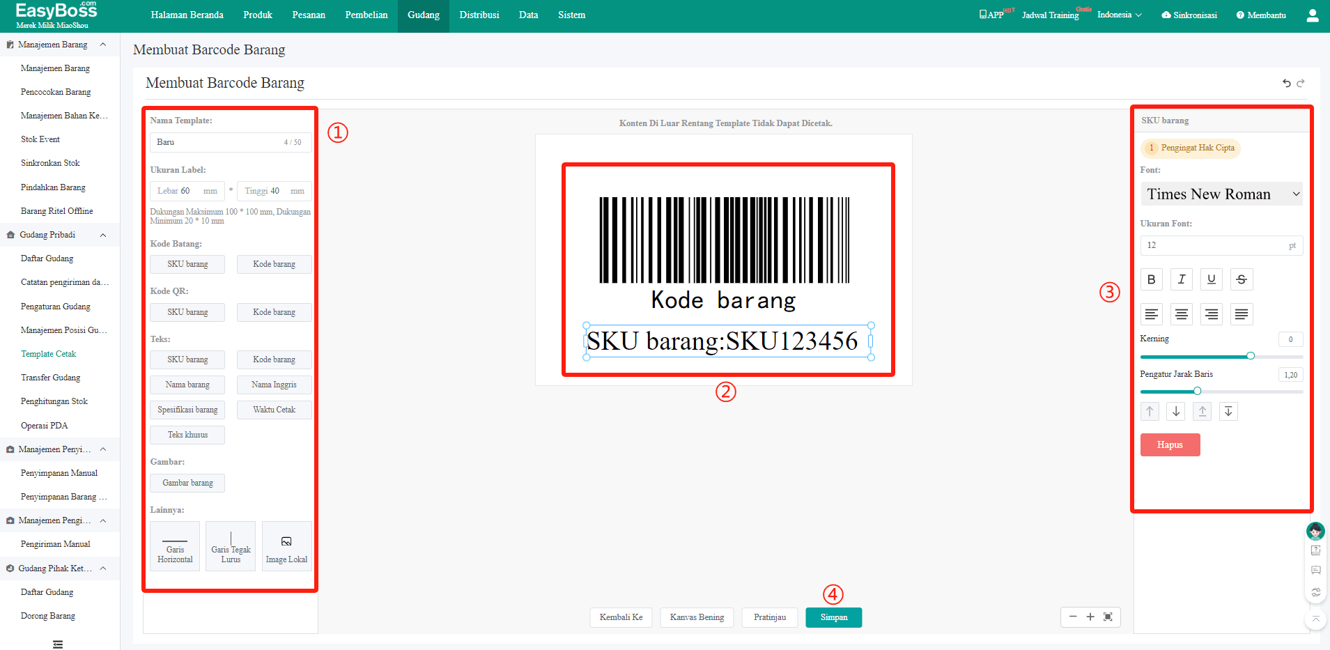1330x650 pixels.
Task: Go to Halaman Beranda
Action: 187,15
